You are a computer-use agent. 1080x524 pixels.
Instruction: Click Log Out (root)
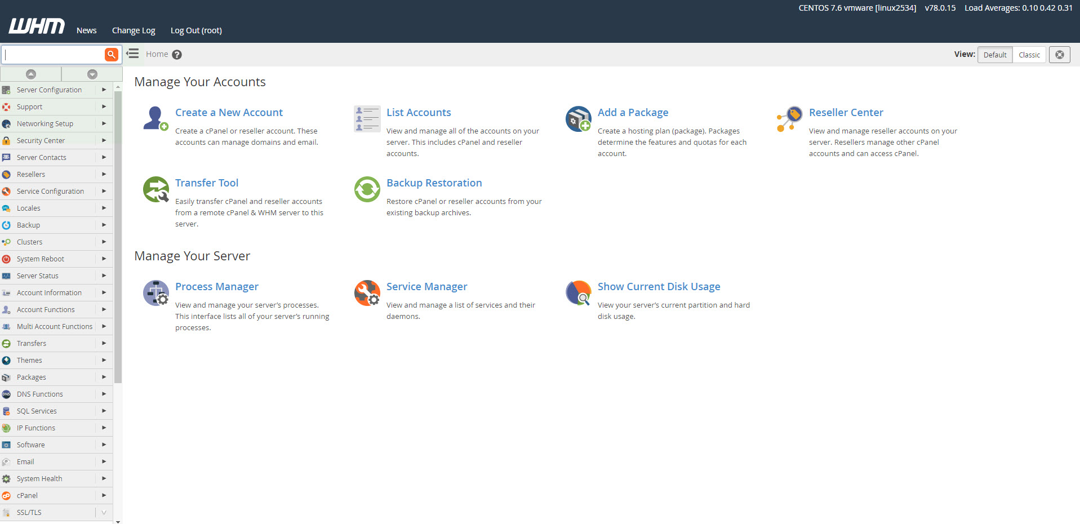(196, 30)
